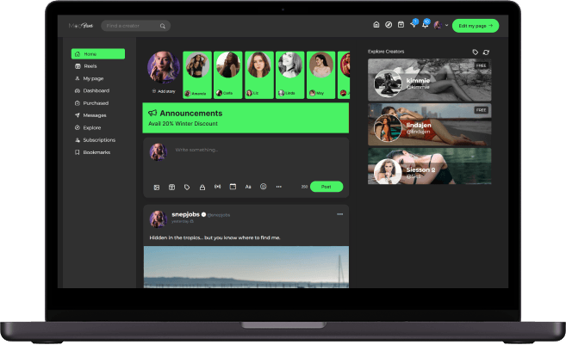The height and width of the screenshot is (345, 566).
Task: Click Add story under your avatar
Action: tap(164, 91)
